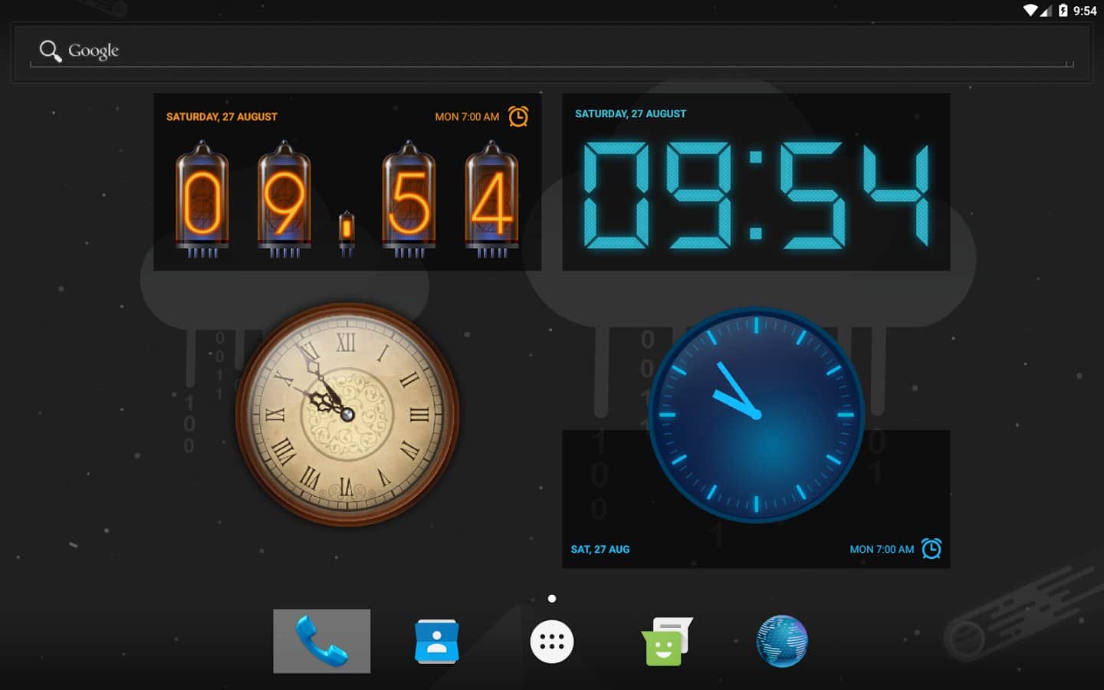Tap the blue MON 7:00 AM alarm text
This screenshot has width=1104, height=690.
point(882,550)
